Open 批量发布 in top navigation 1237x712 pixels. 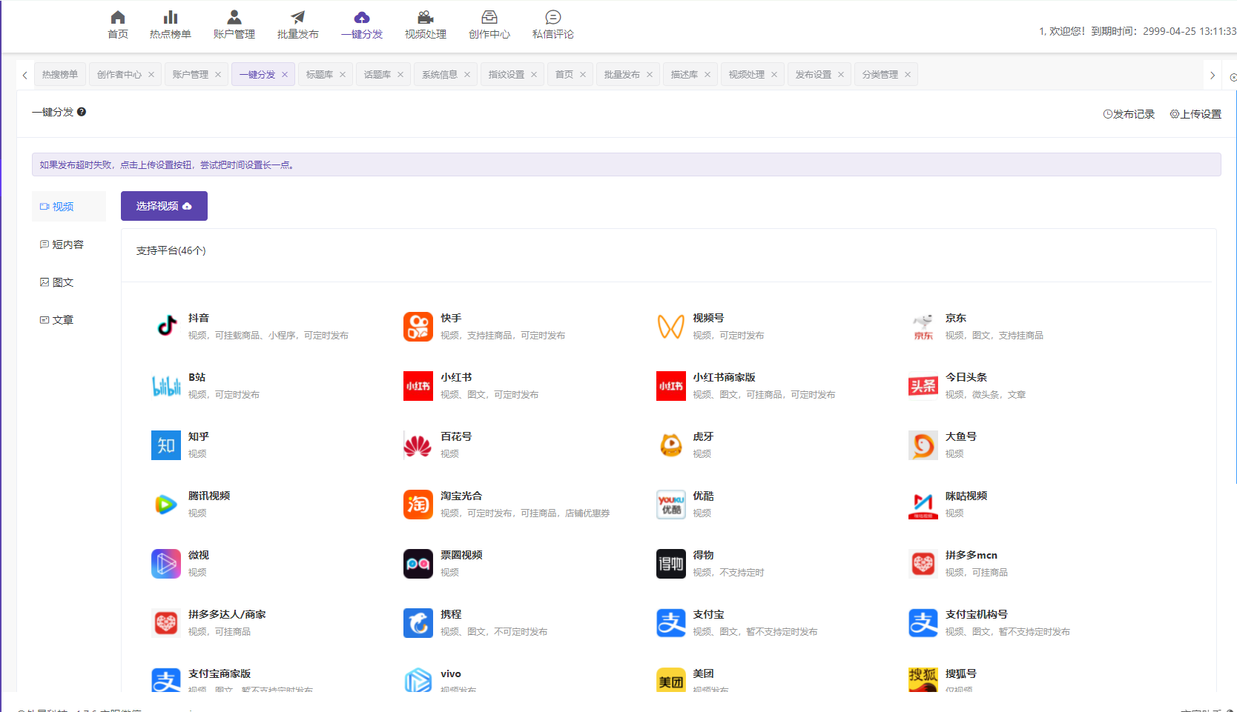pos(298,24)
